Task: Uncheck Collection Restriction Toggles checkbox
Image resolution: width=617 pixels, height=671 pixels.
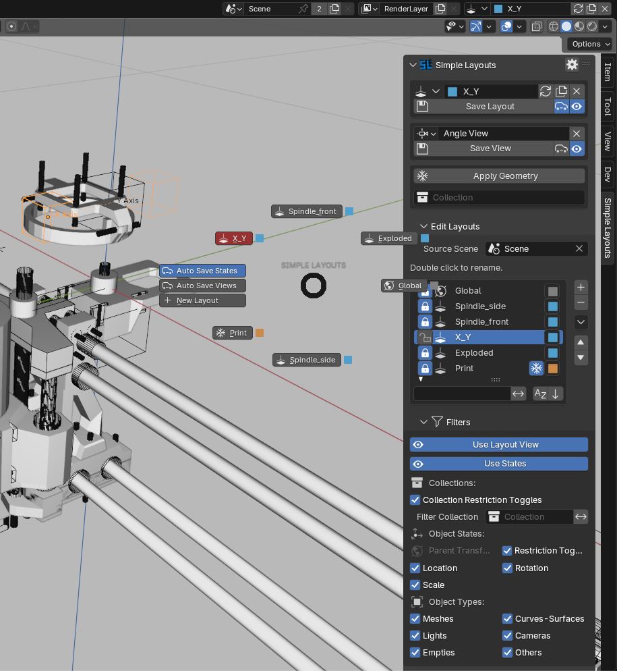Action: tap(415, 500)
